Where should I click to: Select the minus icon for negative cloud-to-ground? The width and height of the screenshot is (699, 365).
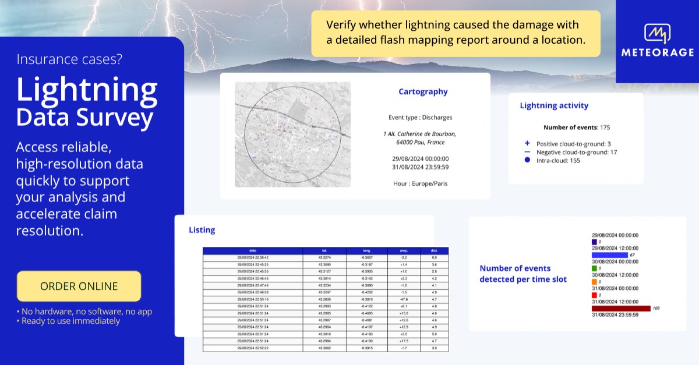pos(527,152)
